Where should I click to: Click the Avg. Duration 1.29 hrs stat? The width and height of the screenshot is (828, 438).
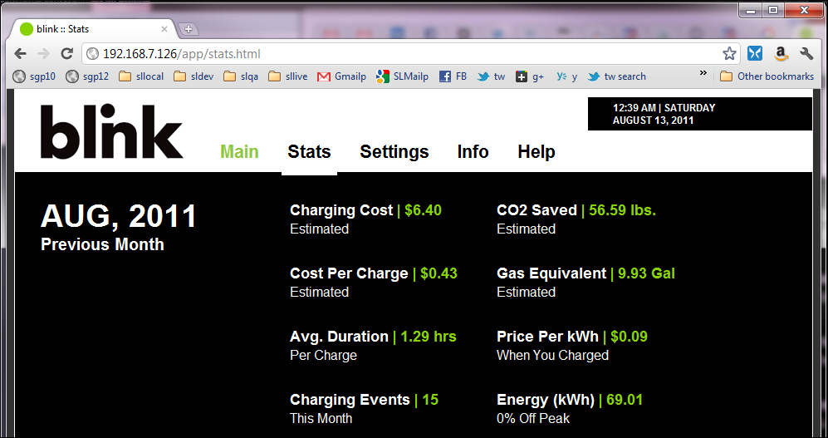373,337
